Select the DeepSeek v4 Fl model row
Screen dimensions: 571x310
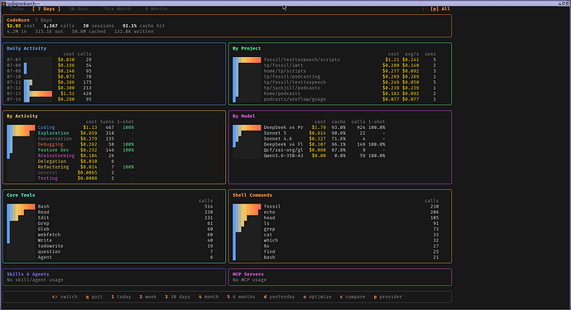click(x=309, y=145)
